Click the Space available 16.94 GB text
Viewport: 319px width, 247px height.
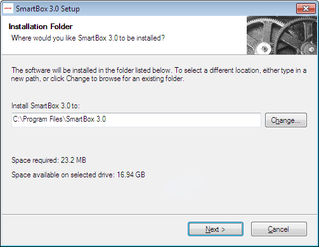pyautogui.click(x=78, y=175)
